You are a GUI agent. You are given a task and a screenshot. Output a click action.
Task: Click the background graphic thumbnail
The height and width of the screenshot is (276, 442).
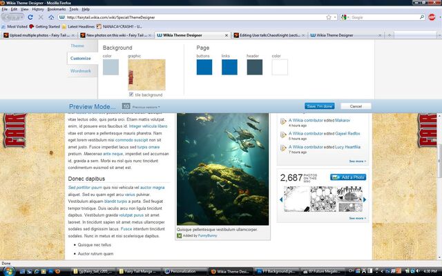[x=146, y=75]
